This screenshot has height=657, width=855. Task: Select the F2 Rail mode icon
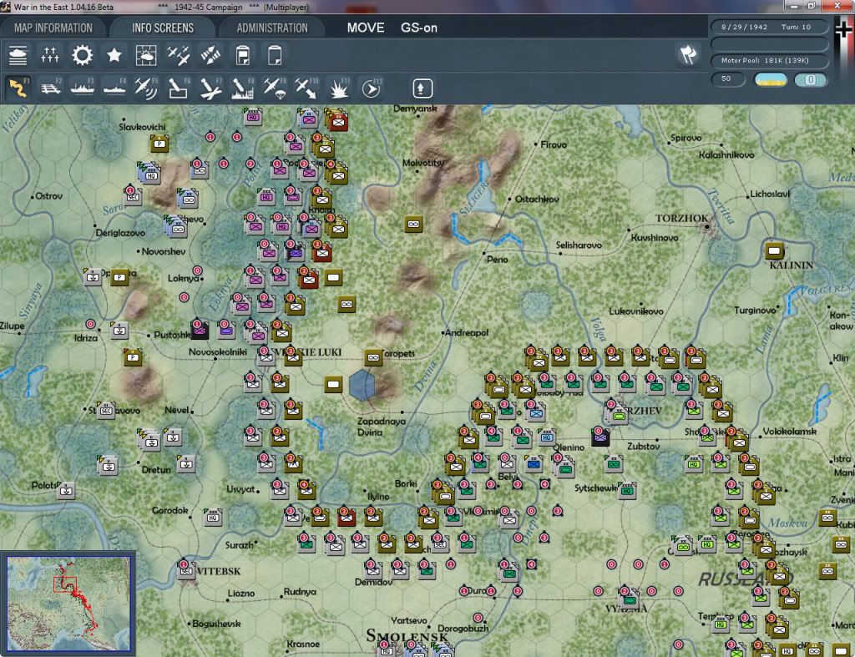(x=51, y=88)
